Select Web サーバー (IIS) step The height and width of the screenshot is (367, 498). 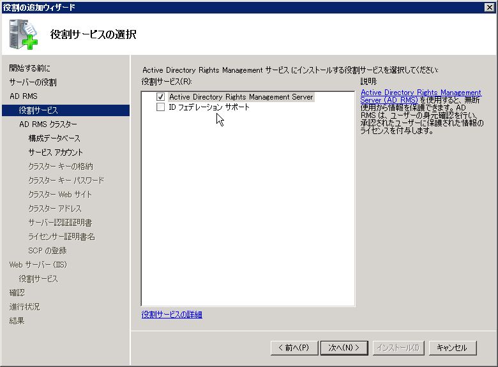pos(38,264)
